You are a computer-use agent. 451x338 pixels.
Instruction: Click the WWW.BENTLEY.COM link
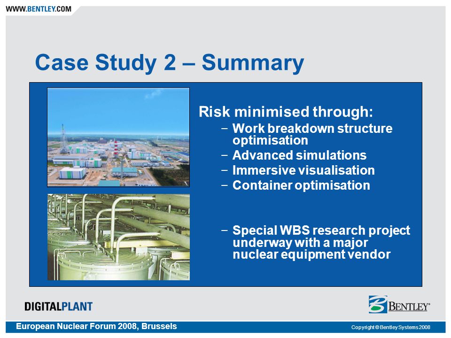39,9
